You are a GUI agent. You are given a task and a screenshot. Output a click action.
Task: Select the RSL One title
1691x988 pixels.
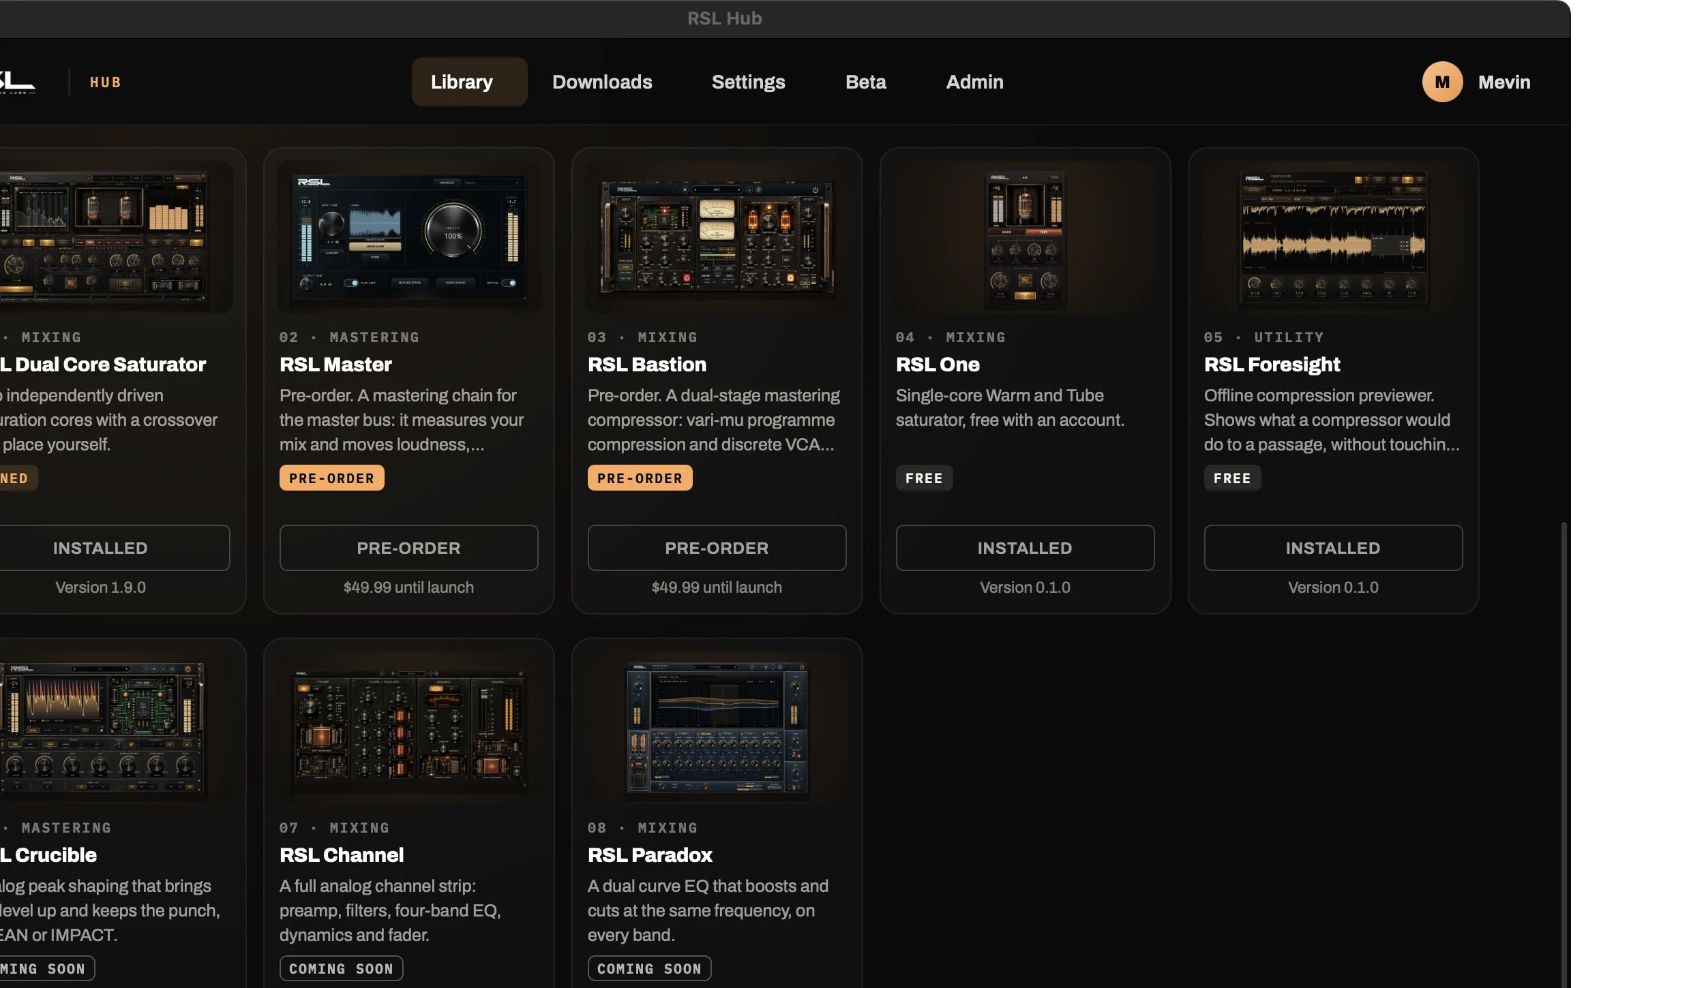tap(938, 365)
